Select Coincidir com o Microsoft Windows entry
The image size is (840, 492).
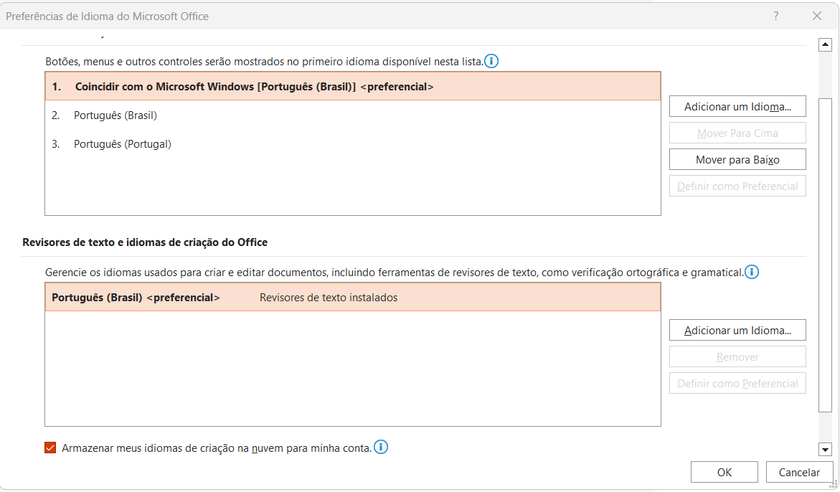click(353, 86)
